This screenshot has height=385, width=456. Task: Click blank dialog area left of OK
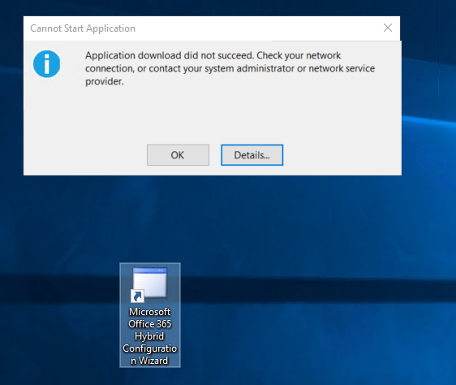[84, 155]
